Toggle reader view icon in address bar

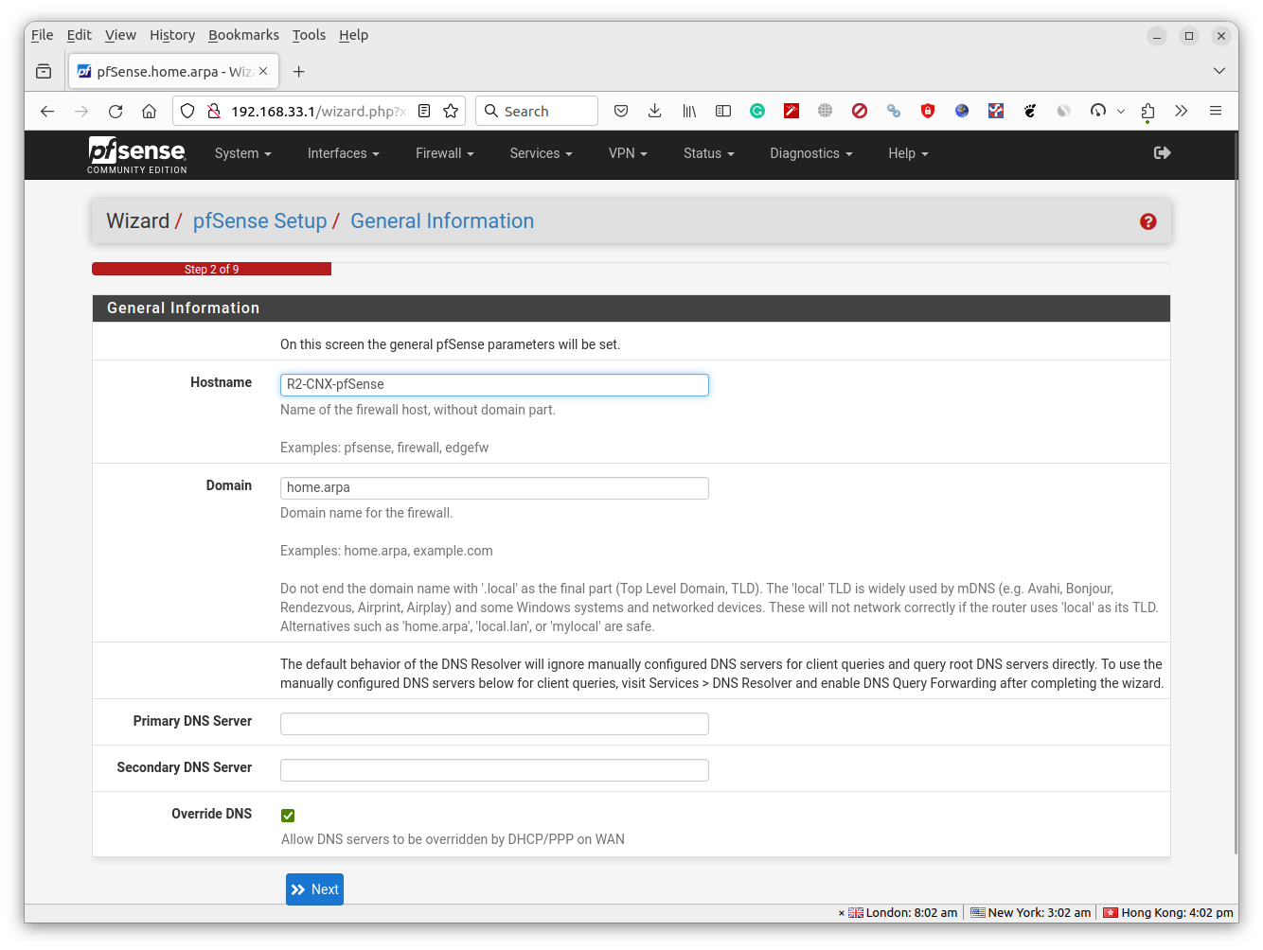tap(424, 111)
